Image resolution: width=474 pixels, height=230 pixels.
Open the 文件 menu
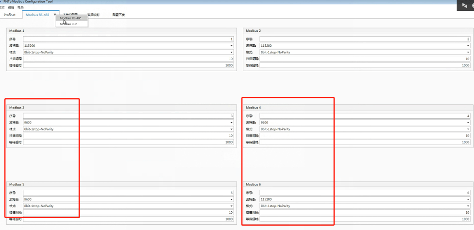[2, 7]
